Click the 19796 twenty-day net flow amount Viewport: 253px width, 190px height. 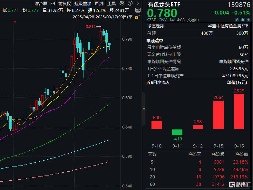pyautogui.click(x=218, y=177)
